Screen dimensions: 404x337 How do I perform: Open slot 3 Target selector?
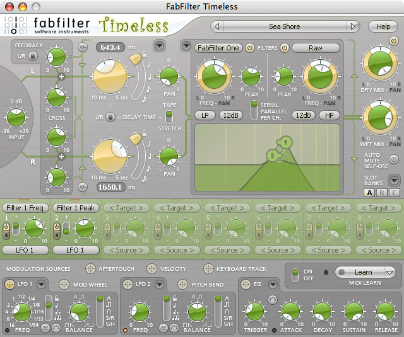(x=126, y=208)
